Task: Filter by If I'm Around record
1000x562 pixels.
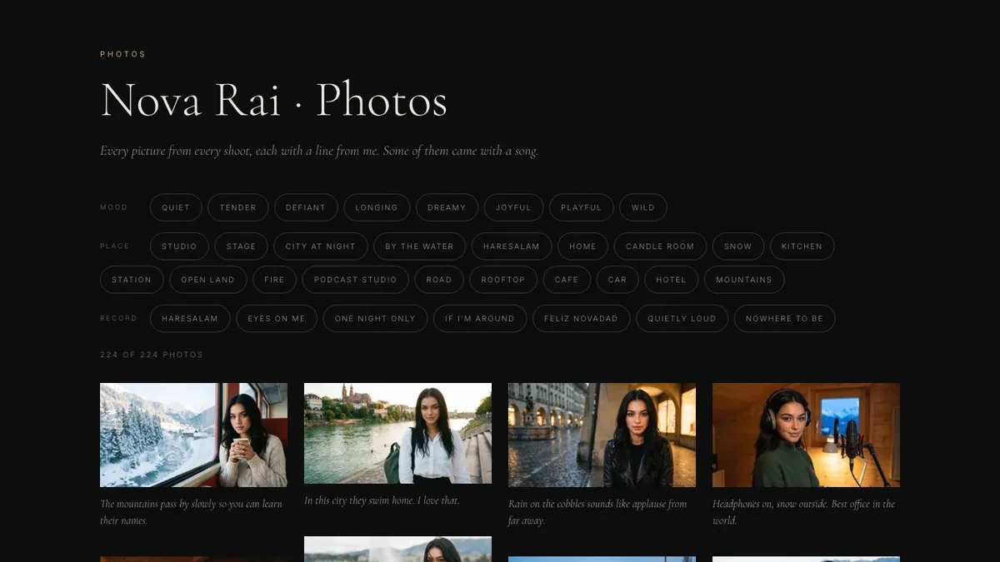Action: [x=480, y=319]
